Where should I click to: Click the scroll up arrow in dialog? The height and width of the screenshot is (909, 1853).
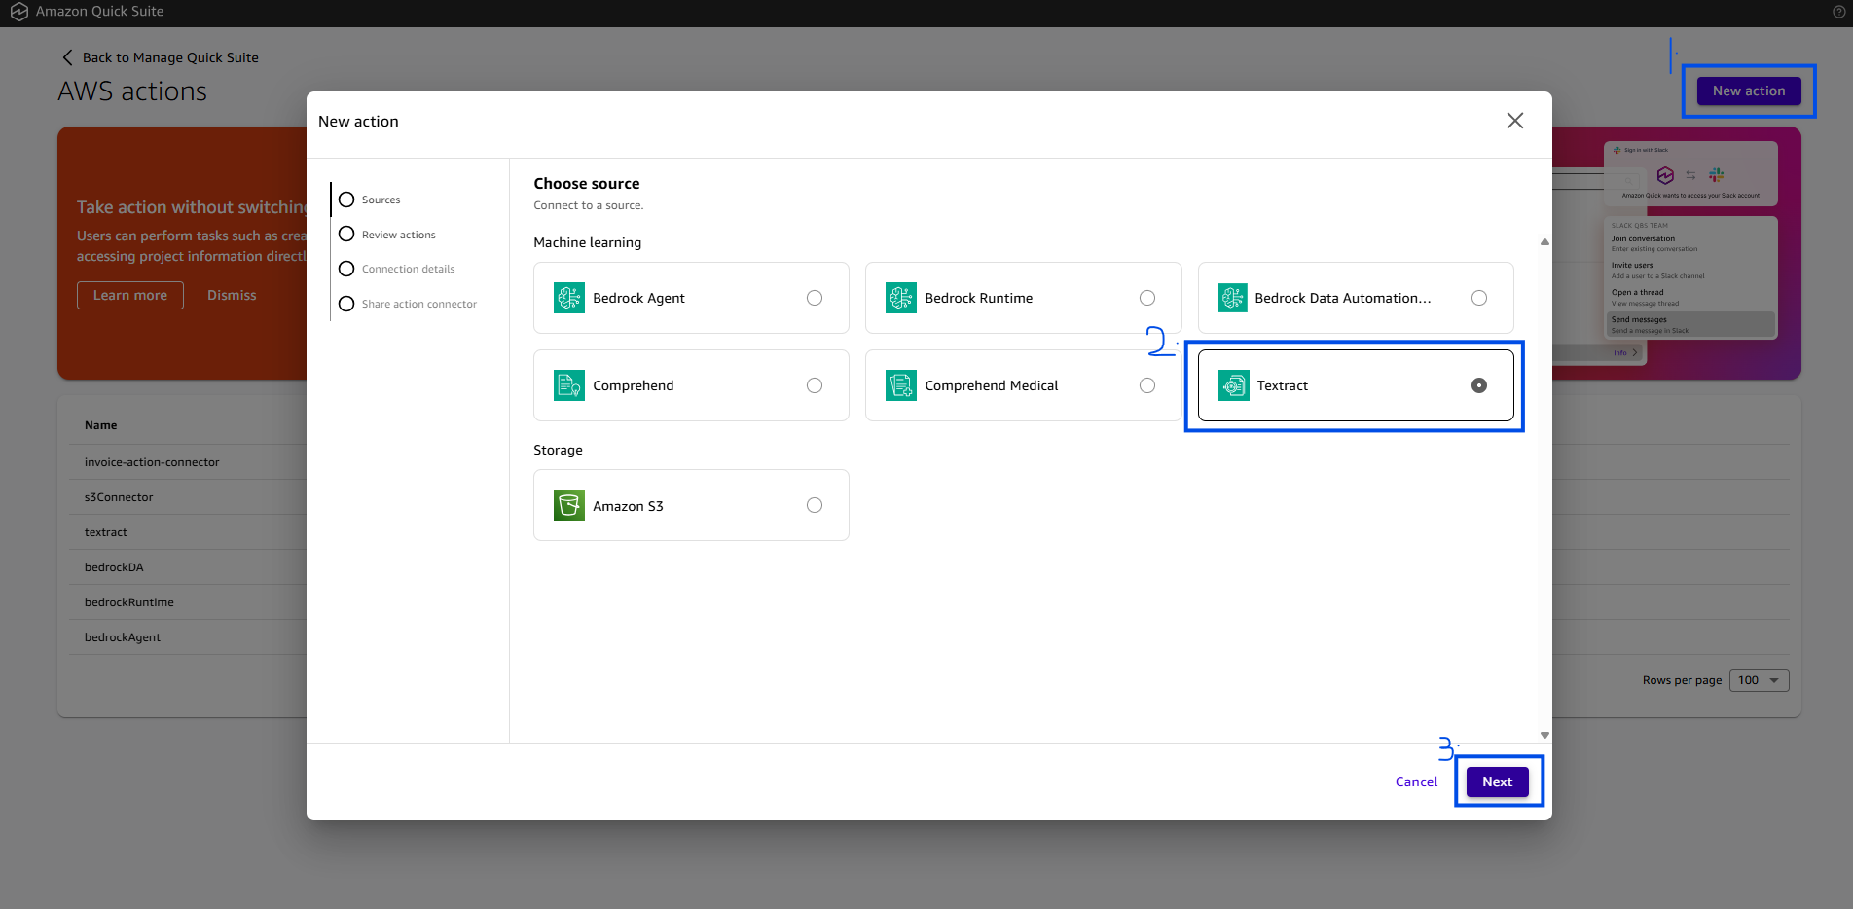coord(1544,242)
